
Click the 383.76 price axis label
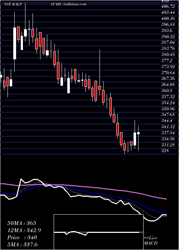[168, 49]
